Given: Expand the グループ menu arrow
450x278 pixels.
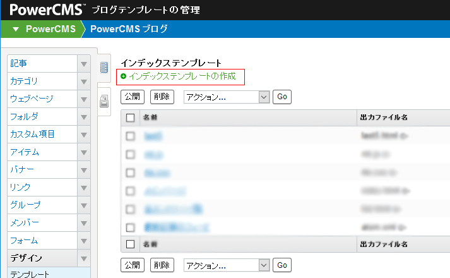Looking at the screenshot, I should click(x=84, y=205).
